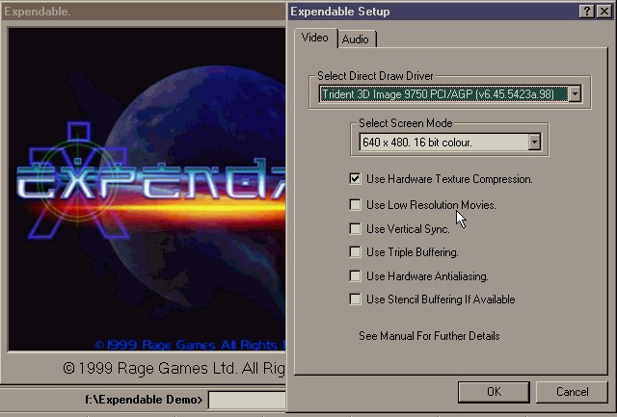
Task: Expand the Screen Mode dropdown arrow
Action: [x=534, y=142]
